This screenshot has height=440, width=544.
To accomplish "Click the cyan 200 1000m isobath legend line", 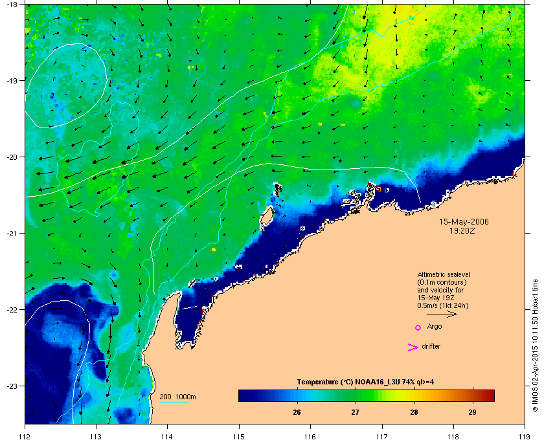I will (174, 402).
